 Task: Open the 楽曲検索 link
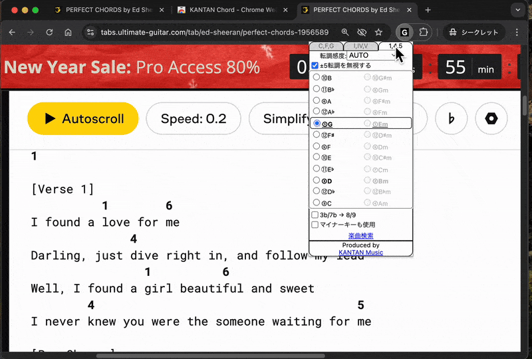pos(360,236)
